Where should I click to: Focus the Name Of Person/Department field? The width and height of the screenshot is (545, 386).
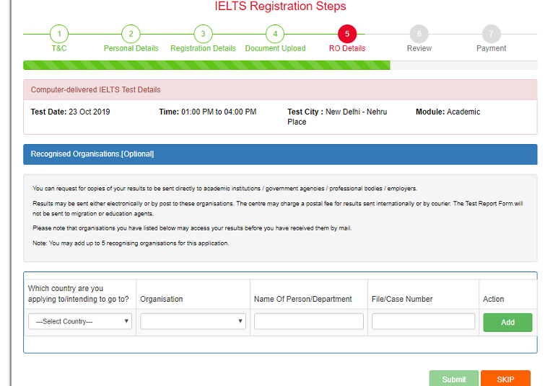(x=309, y=321)
